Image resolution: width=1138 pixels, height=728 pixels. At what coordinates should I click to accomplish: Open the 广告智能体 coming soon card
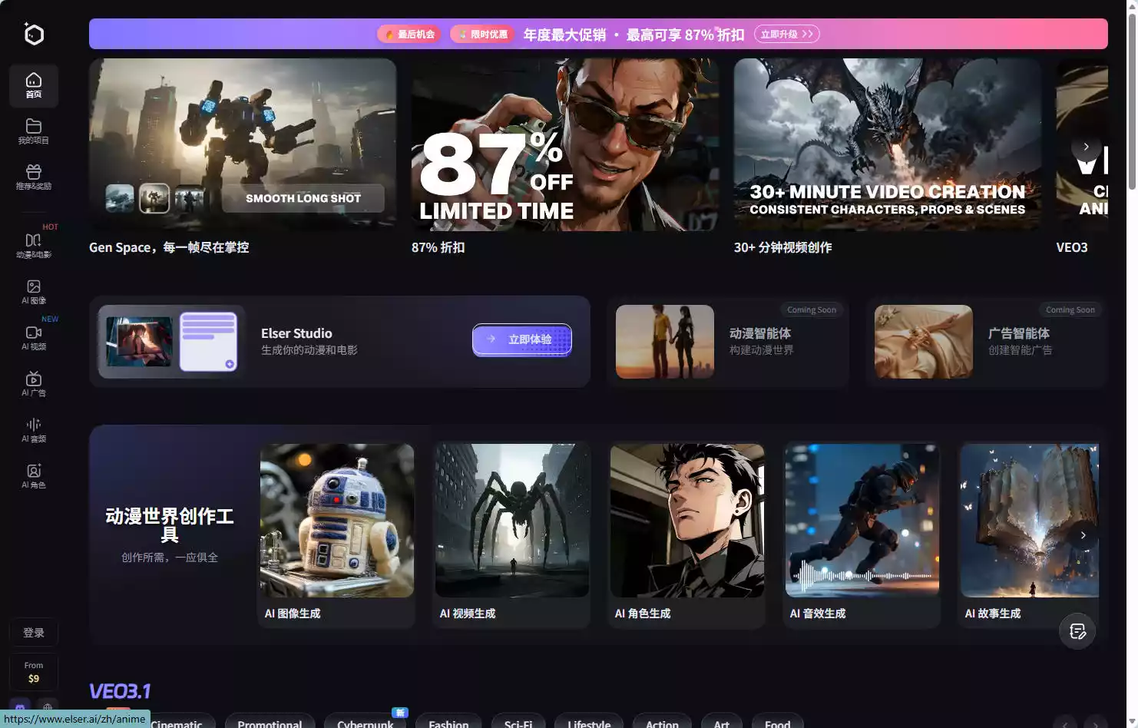click(x=987, y=342)
